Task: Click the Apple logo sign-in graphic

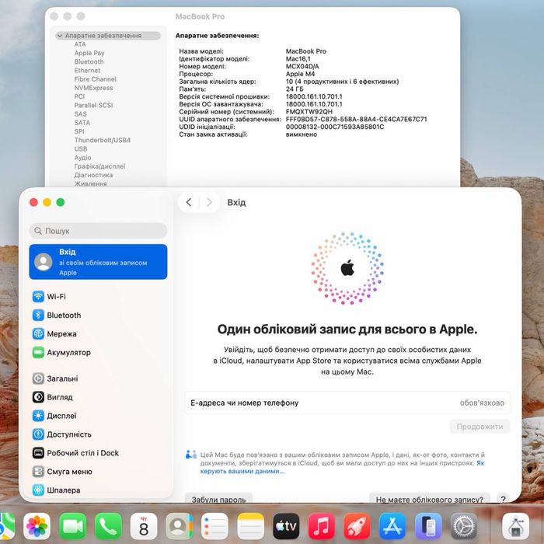Action: (x=347, y=268)
